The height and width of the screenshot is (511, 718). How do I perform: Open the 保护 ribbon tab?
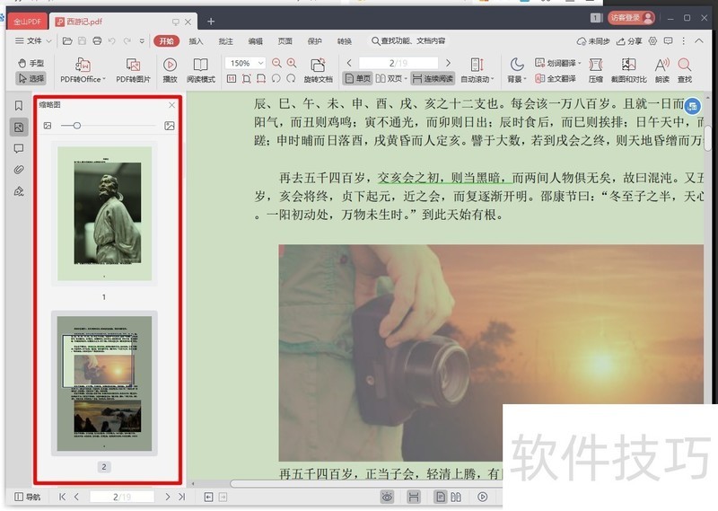(x=314, y=40)
